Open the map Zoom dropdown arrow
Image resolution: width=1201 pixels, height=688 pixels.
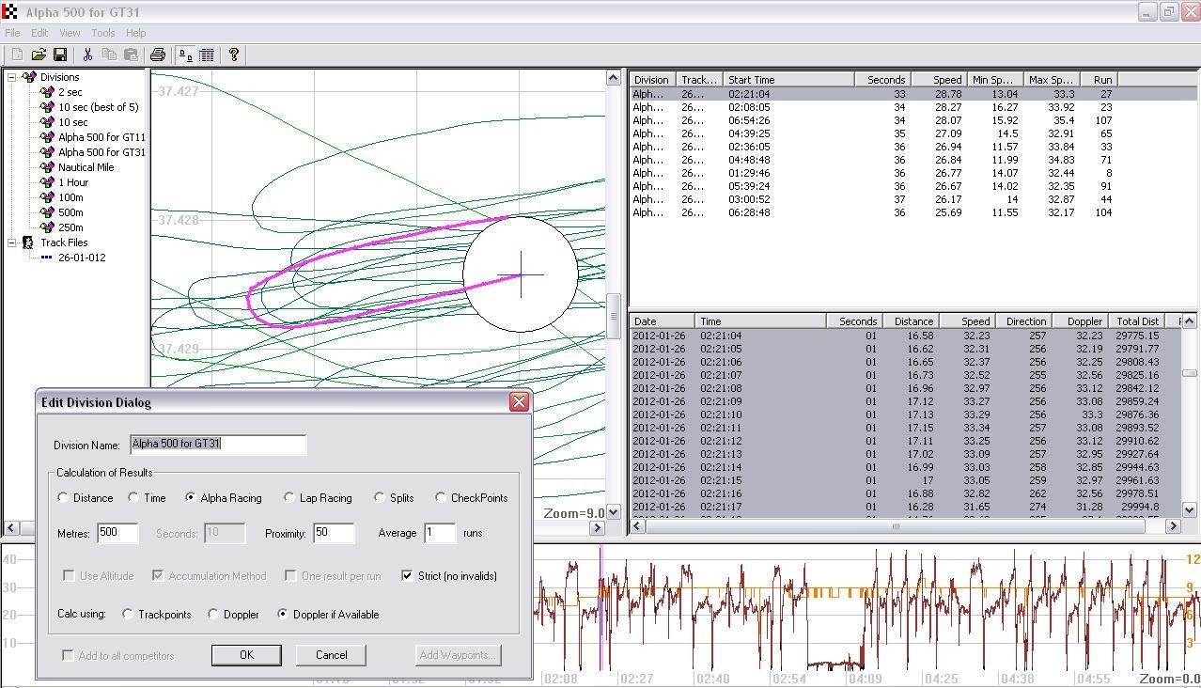pos(614,512)
